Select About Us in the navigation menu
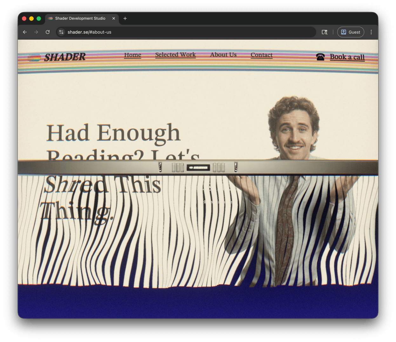 223,55
